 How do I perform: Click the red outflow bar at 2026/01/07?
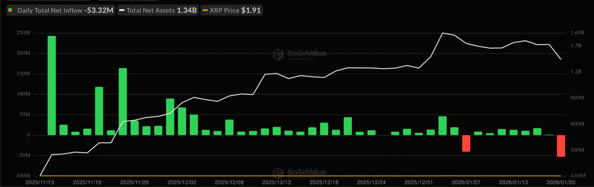click(466, 143)
